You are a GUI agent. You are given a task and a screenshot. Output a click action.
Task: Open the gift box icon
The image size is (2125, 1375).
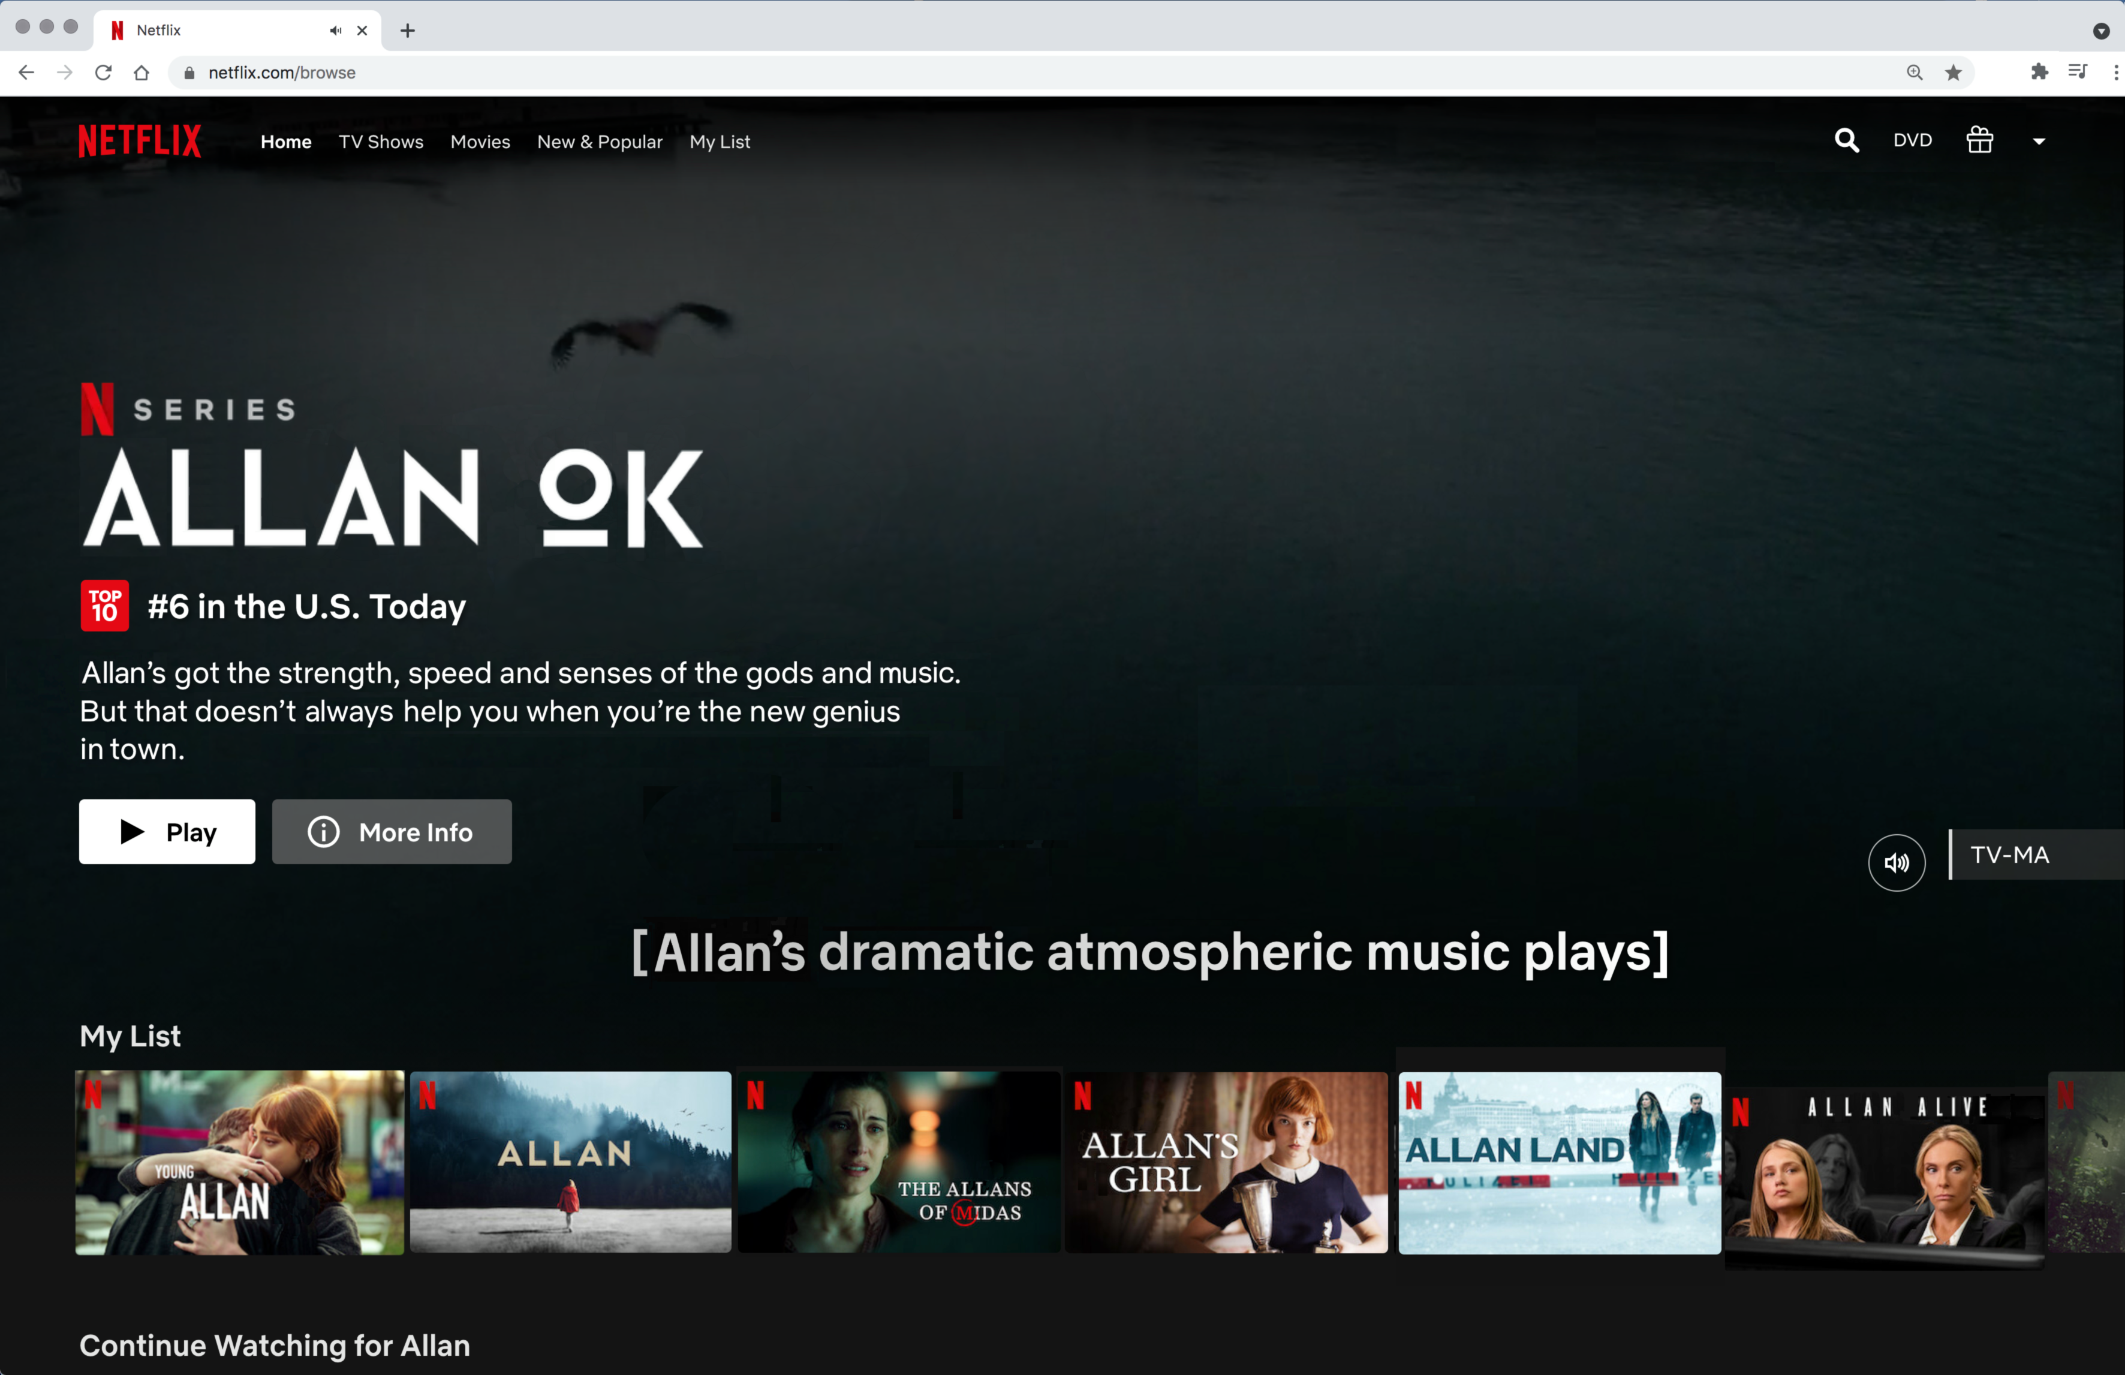tap(1979, 140)
